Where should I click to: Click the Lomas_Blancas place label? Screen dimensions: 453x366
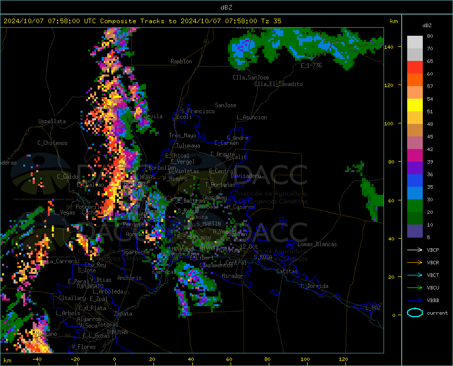click(x=317, y=244)
